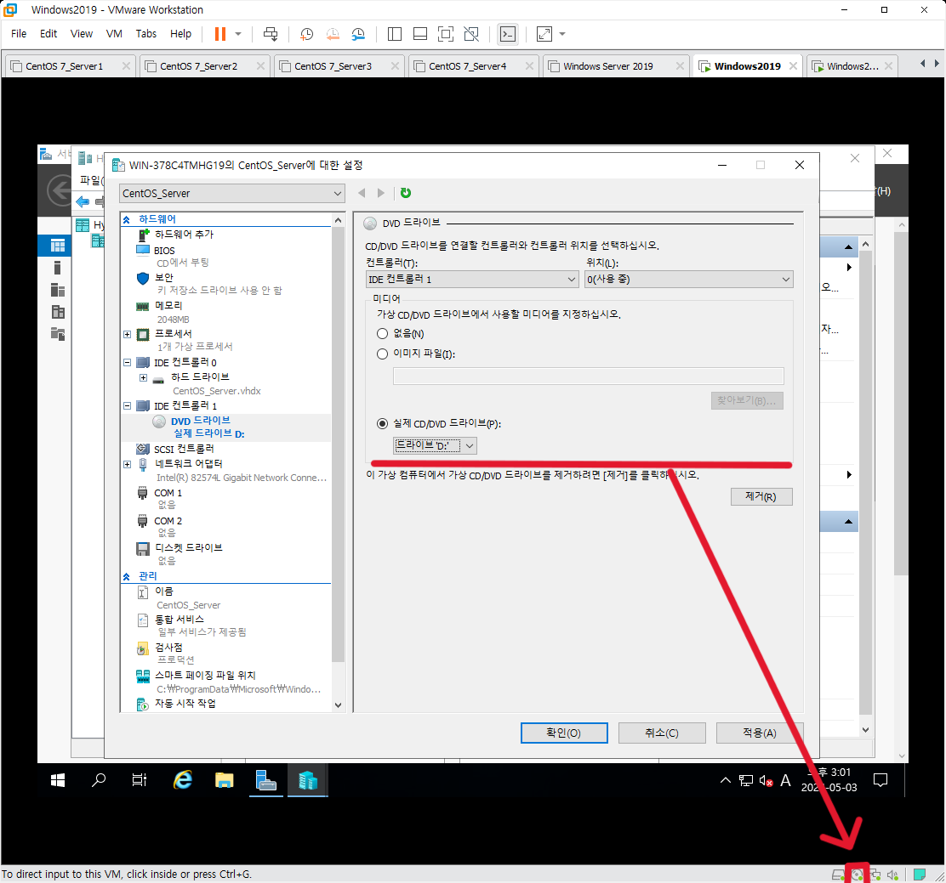The width and height of the screenshot is (946, 883).
Task: Click the 취소(C) cancel button
Action: 662,733
